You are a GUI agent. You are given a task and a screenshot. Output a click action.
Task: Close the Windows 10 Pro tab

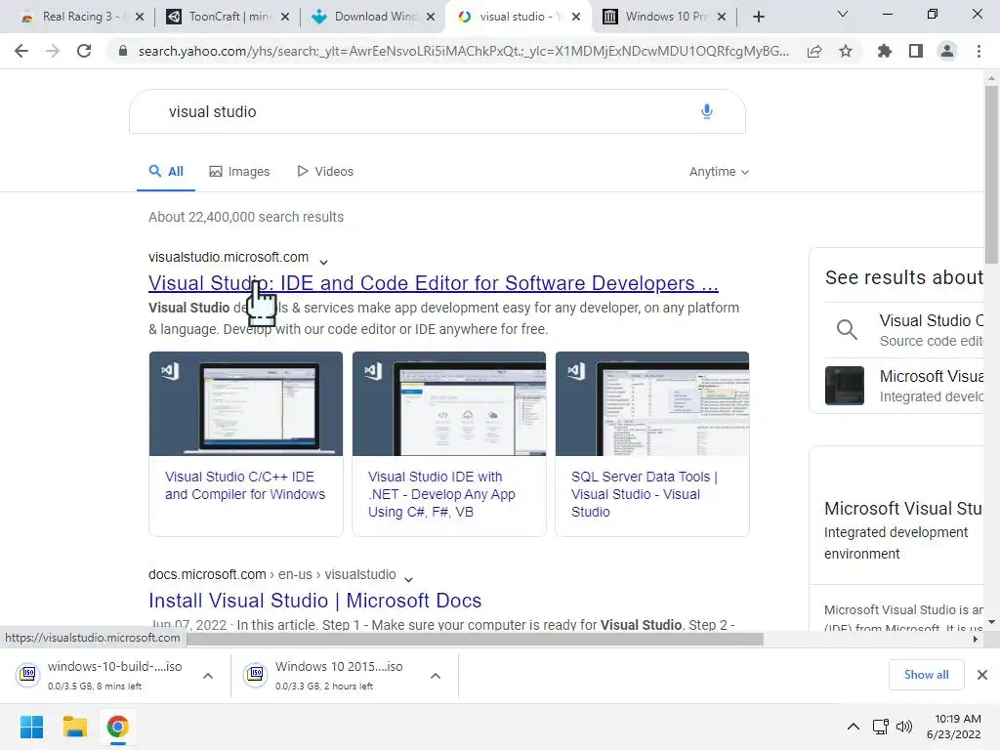[722, 17]
